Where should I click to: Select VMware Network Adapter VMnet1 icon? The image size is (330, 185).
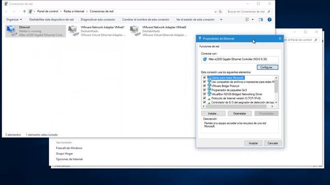coord(73,31)
